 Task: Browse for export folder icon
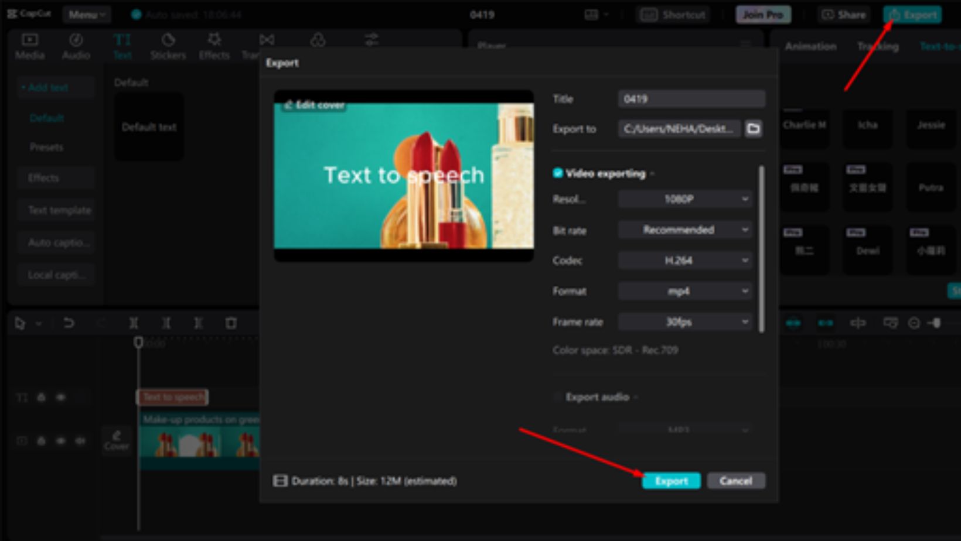coord(754,128)
